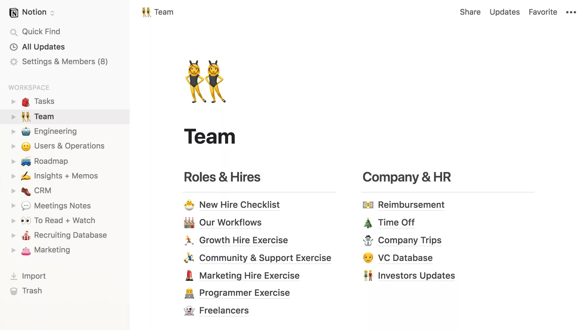Image resolution: width=587 pixels, height=330 pixels.
Task: Open the Share menu
Action: 470,12
